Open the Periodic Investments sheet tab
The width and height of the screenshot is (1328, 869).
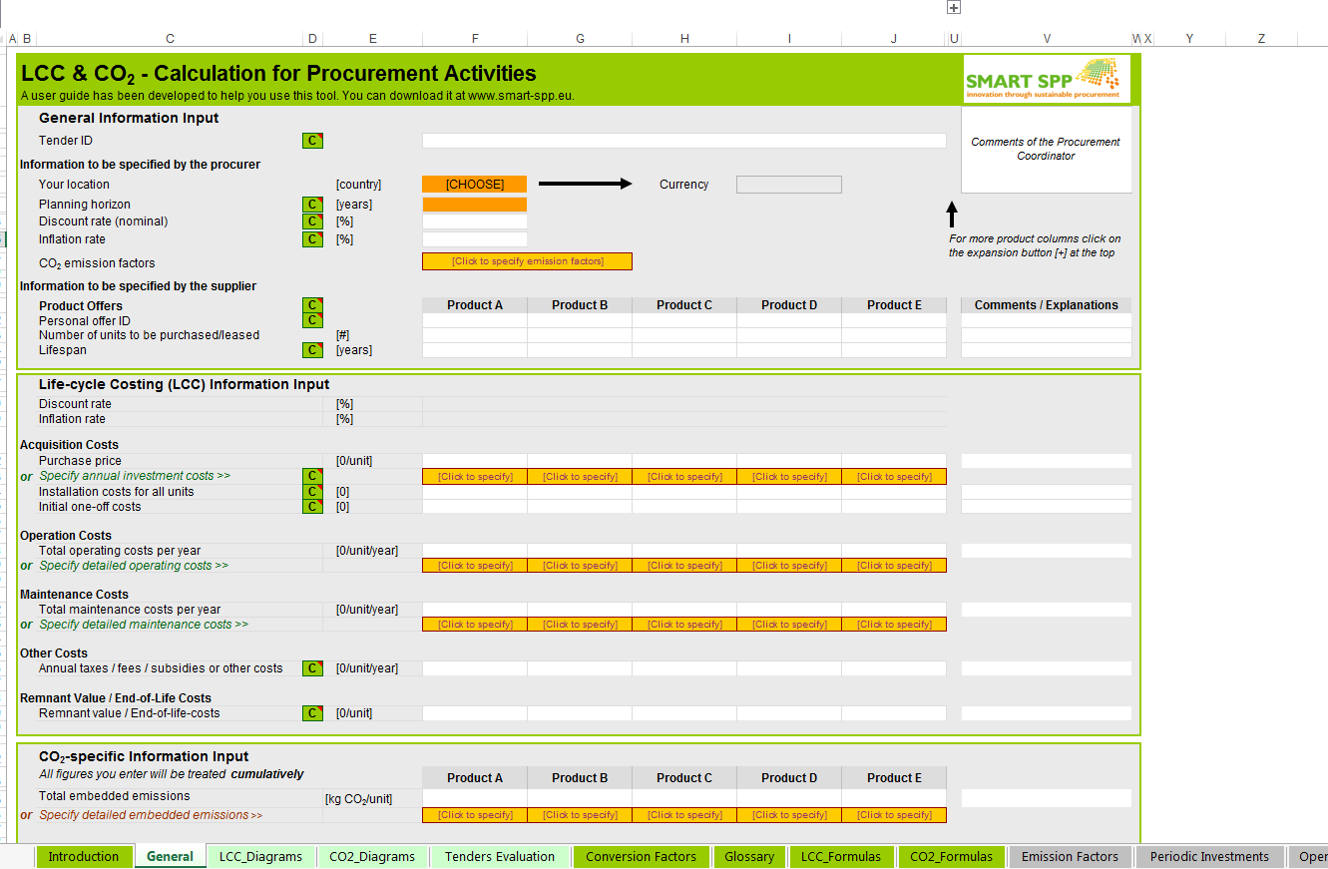click(x=1209, y=856)
